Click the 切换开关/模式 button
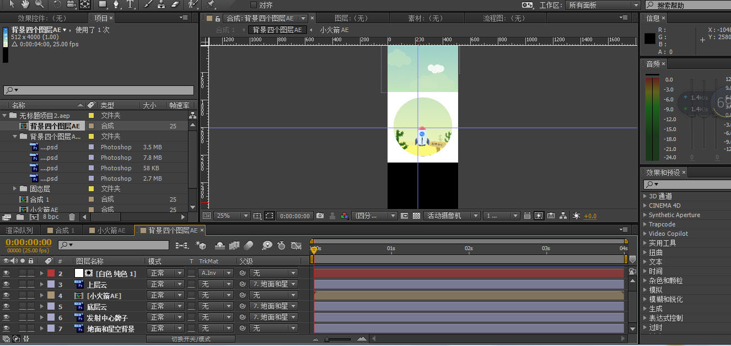 coord(191,339)
